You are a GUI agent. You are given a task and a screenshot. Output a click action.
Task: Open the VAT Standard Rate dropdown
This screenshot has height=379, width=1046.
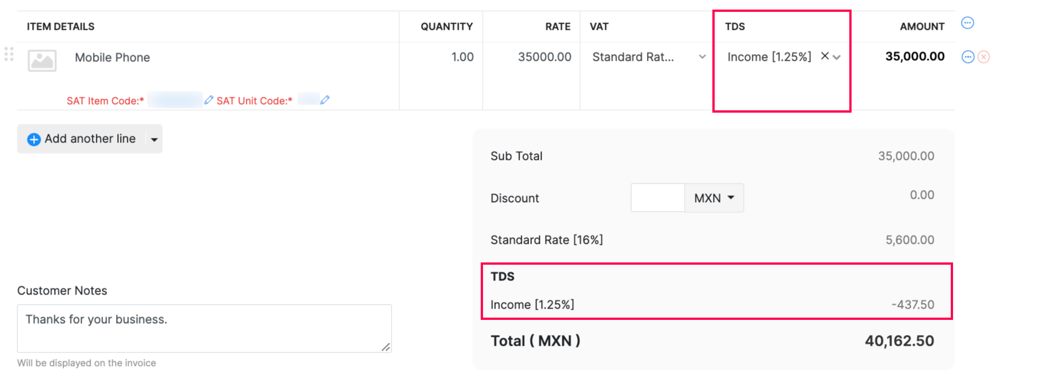tap(702, 56)
